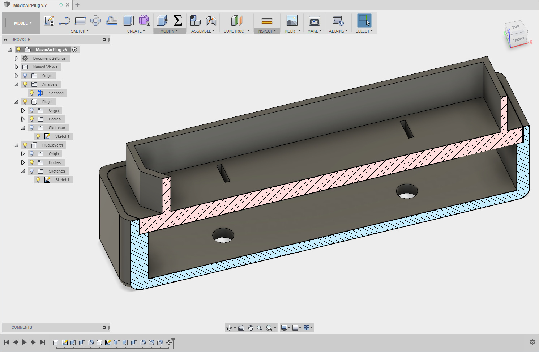Hide the Plug:1 component via lightbulb
This screenshot has width=539, height=352.
coord(25,102)
